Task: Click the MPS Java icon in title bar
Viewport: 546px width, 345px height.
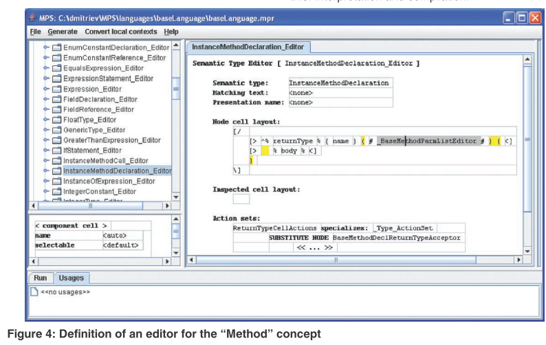Action: 32,17
